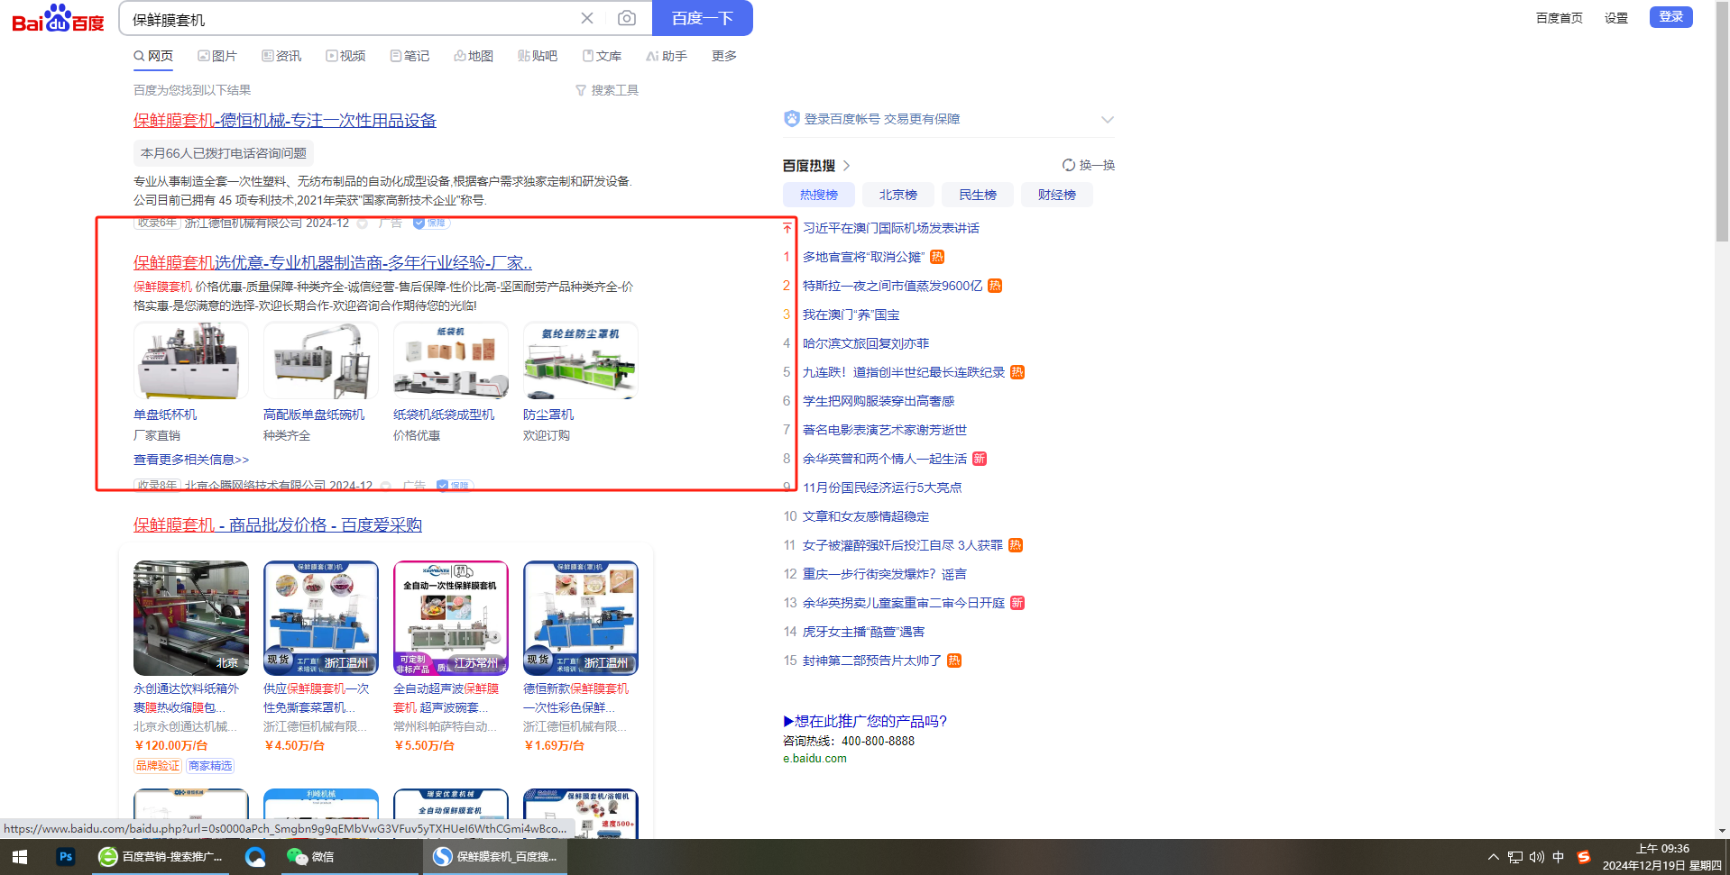Select the 热搜榜 tab
The width and height of the screenshot is (1730, 875).
pos(819,195)
